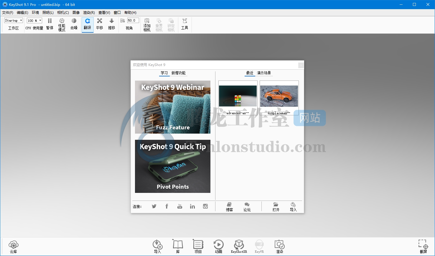Viewport: 435px width, 256px height.
Task: Open the Animation (动画) timeline icon
Action: click(218, 247)
